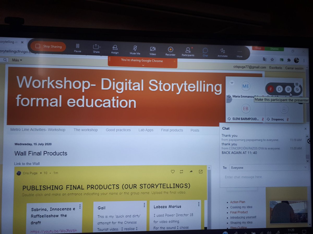The height and width of the screenshot is (234, 313).
Task: Open the Chrome extensions puzzle icon
Action: pyautogui.click(x=289, y=60)
